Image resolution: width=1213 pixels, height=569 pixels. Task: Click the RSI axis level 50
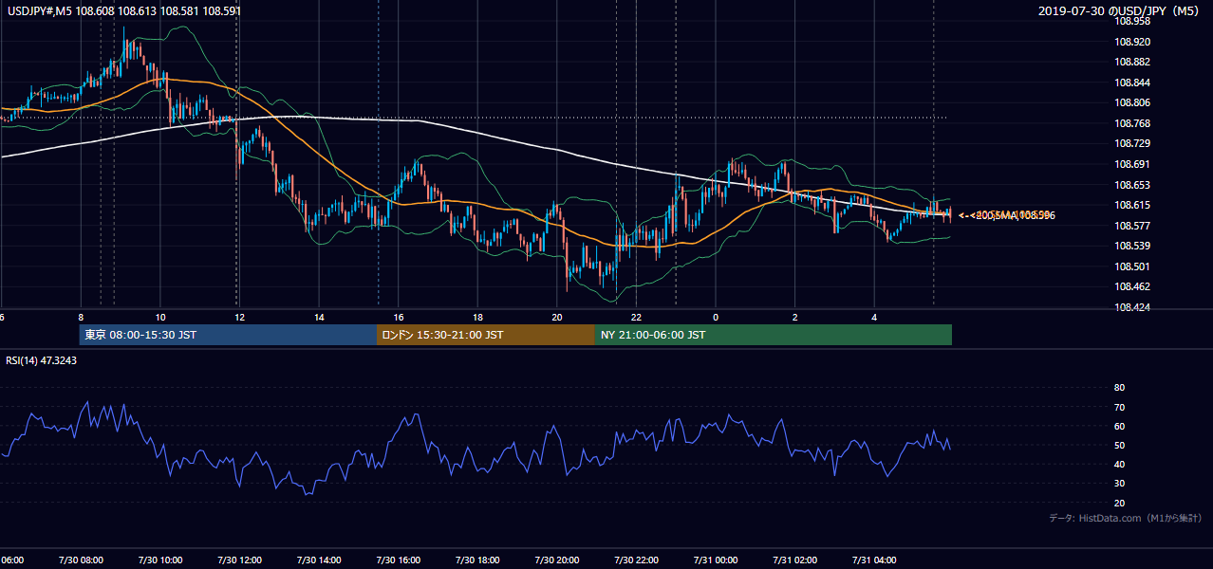tap(1120, 445)
